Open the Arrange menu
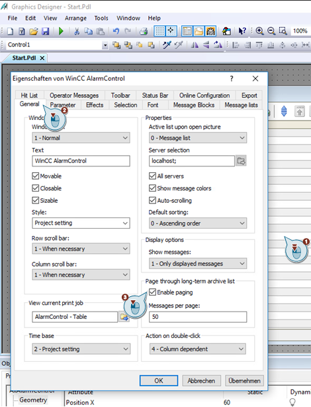 tap(75, 18)
